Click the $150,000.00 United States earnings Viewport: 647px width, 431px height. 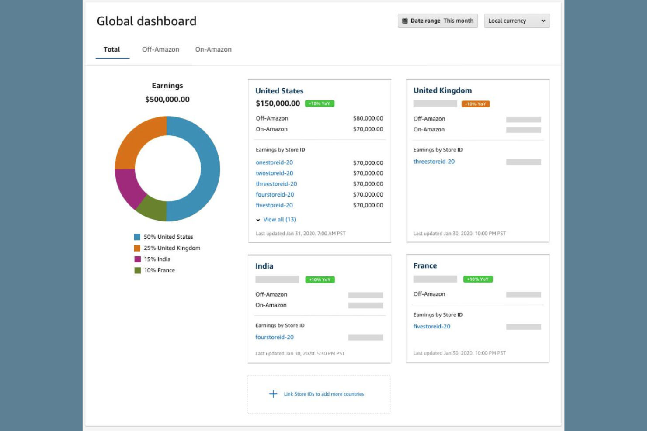click(278, 103)
